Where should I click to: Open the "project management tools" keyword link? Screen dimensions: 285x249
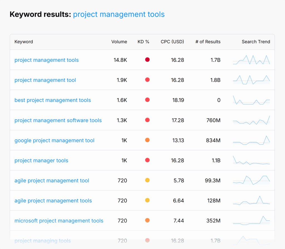coord(46,60)
